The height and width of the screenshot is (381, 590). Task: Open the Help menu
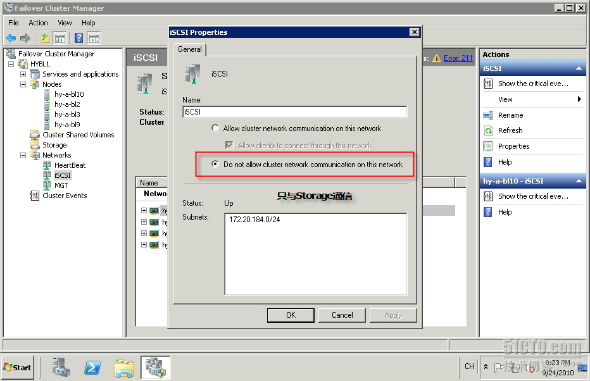point(89,23)
